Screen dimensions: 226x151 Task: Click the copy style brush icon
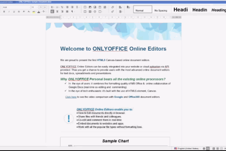113,12
